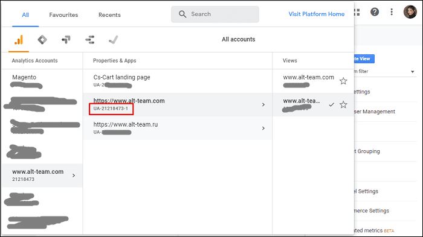Open Calculated metrics BETA link

pyautogui.click(x=374, y=230)
